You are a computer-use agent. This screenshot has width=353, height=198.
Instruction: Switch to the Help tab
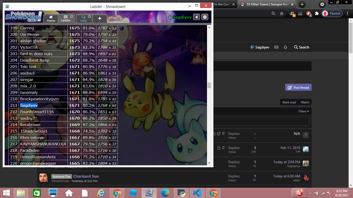83,19
